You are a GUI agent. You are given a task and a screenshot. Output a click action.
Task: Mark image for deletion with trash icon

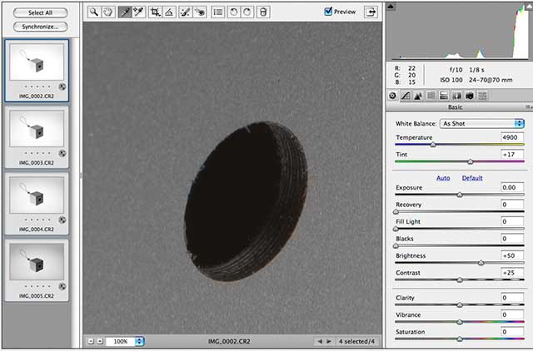tap(263, 12)
